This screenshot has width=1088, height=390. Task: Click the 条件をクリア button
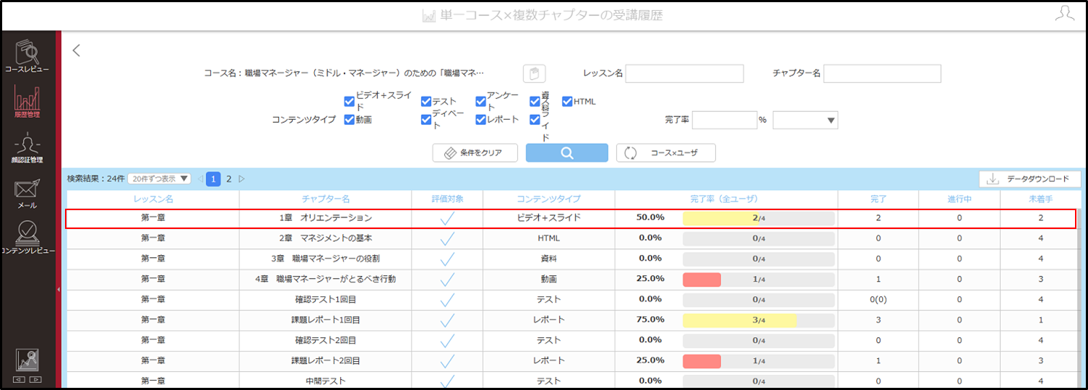(476, 153)
